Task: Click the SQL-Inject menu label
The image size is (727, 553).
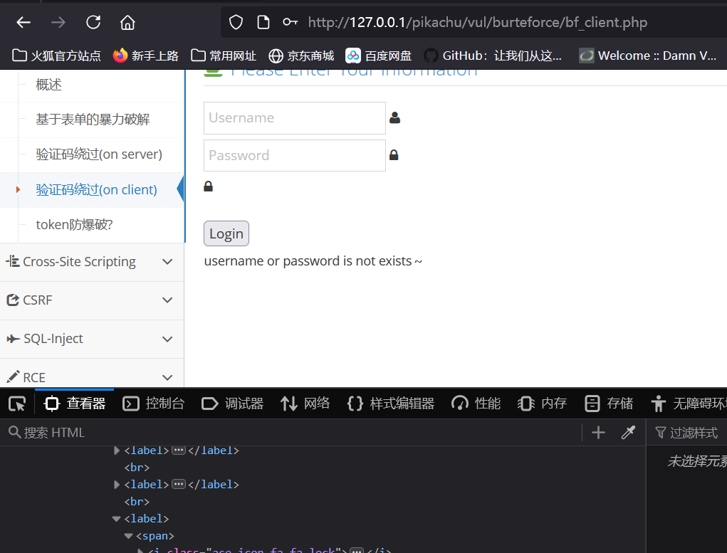Action: coord(53,339)
